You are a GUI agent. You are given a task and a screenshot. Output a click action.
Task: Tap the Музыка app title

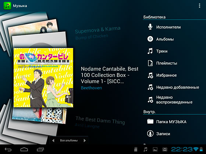pyautogui.click(x=20, y=6)
